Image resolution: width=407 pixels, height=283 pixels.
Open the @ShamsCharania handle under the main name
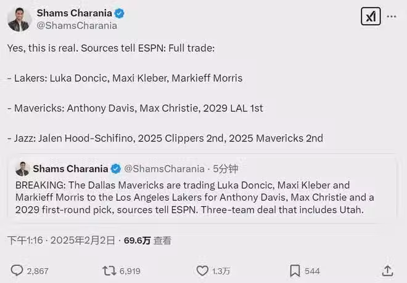coord(76,26)
